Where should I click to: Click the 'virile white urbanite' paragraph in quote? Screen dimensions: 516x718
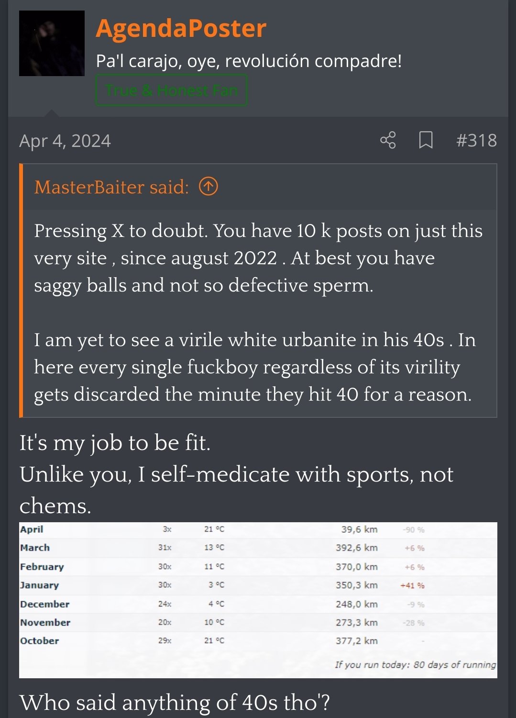click(x=253, y=367)
